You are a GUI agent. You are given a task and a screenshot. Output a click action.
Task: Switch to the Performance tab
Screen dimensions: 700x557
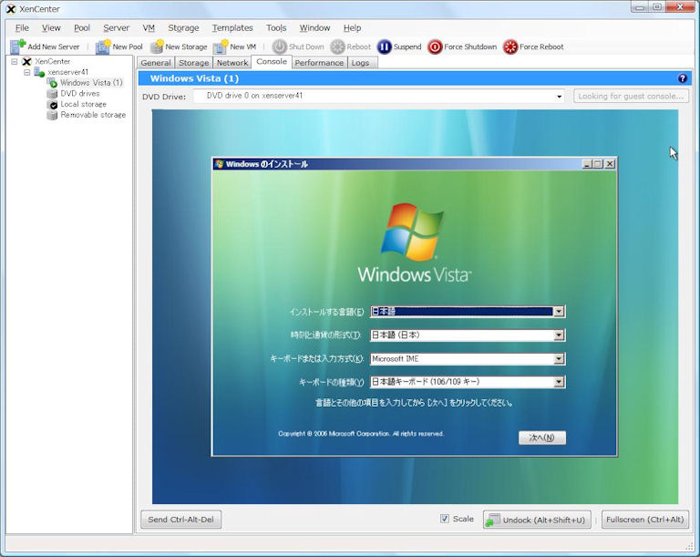pyautogui.click(x=319, y=63)
